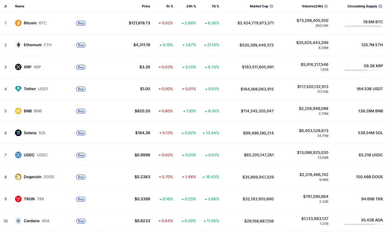This screenshot has height=232, width=385.
Task: Click the Bitcoin coin logo icon
Action: pyautogui.click(x=18, y=23)
